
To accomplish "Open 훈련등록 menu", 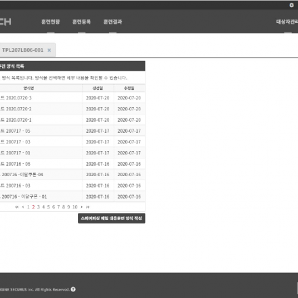I will pos(81,22).
